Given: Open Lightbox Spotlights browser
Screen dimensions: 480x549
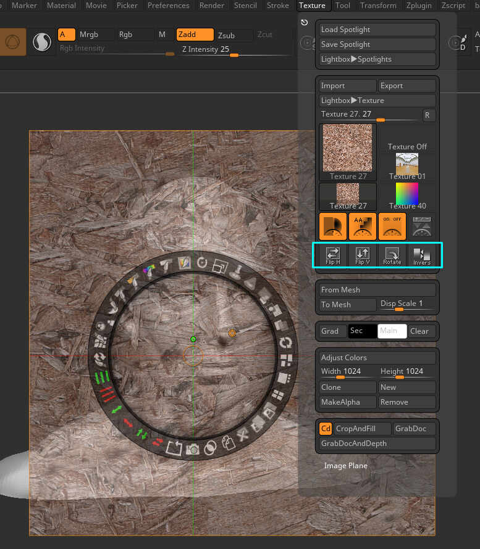Looking at the screenshot, I should click(x=377, y=59).
